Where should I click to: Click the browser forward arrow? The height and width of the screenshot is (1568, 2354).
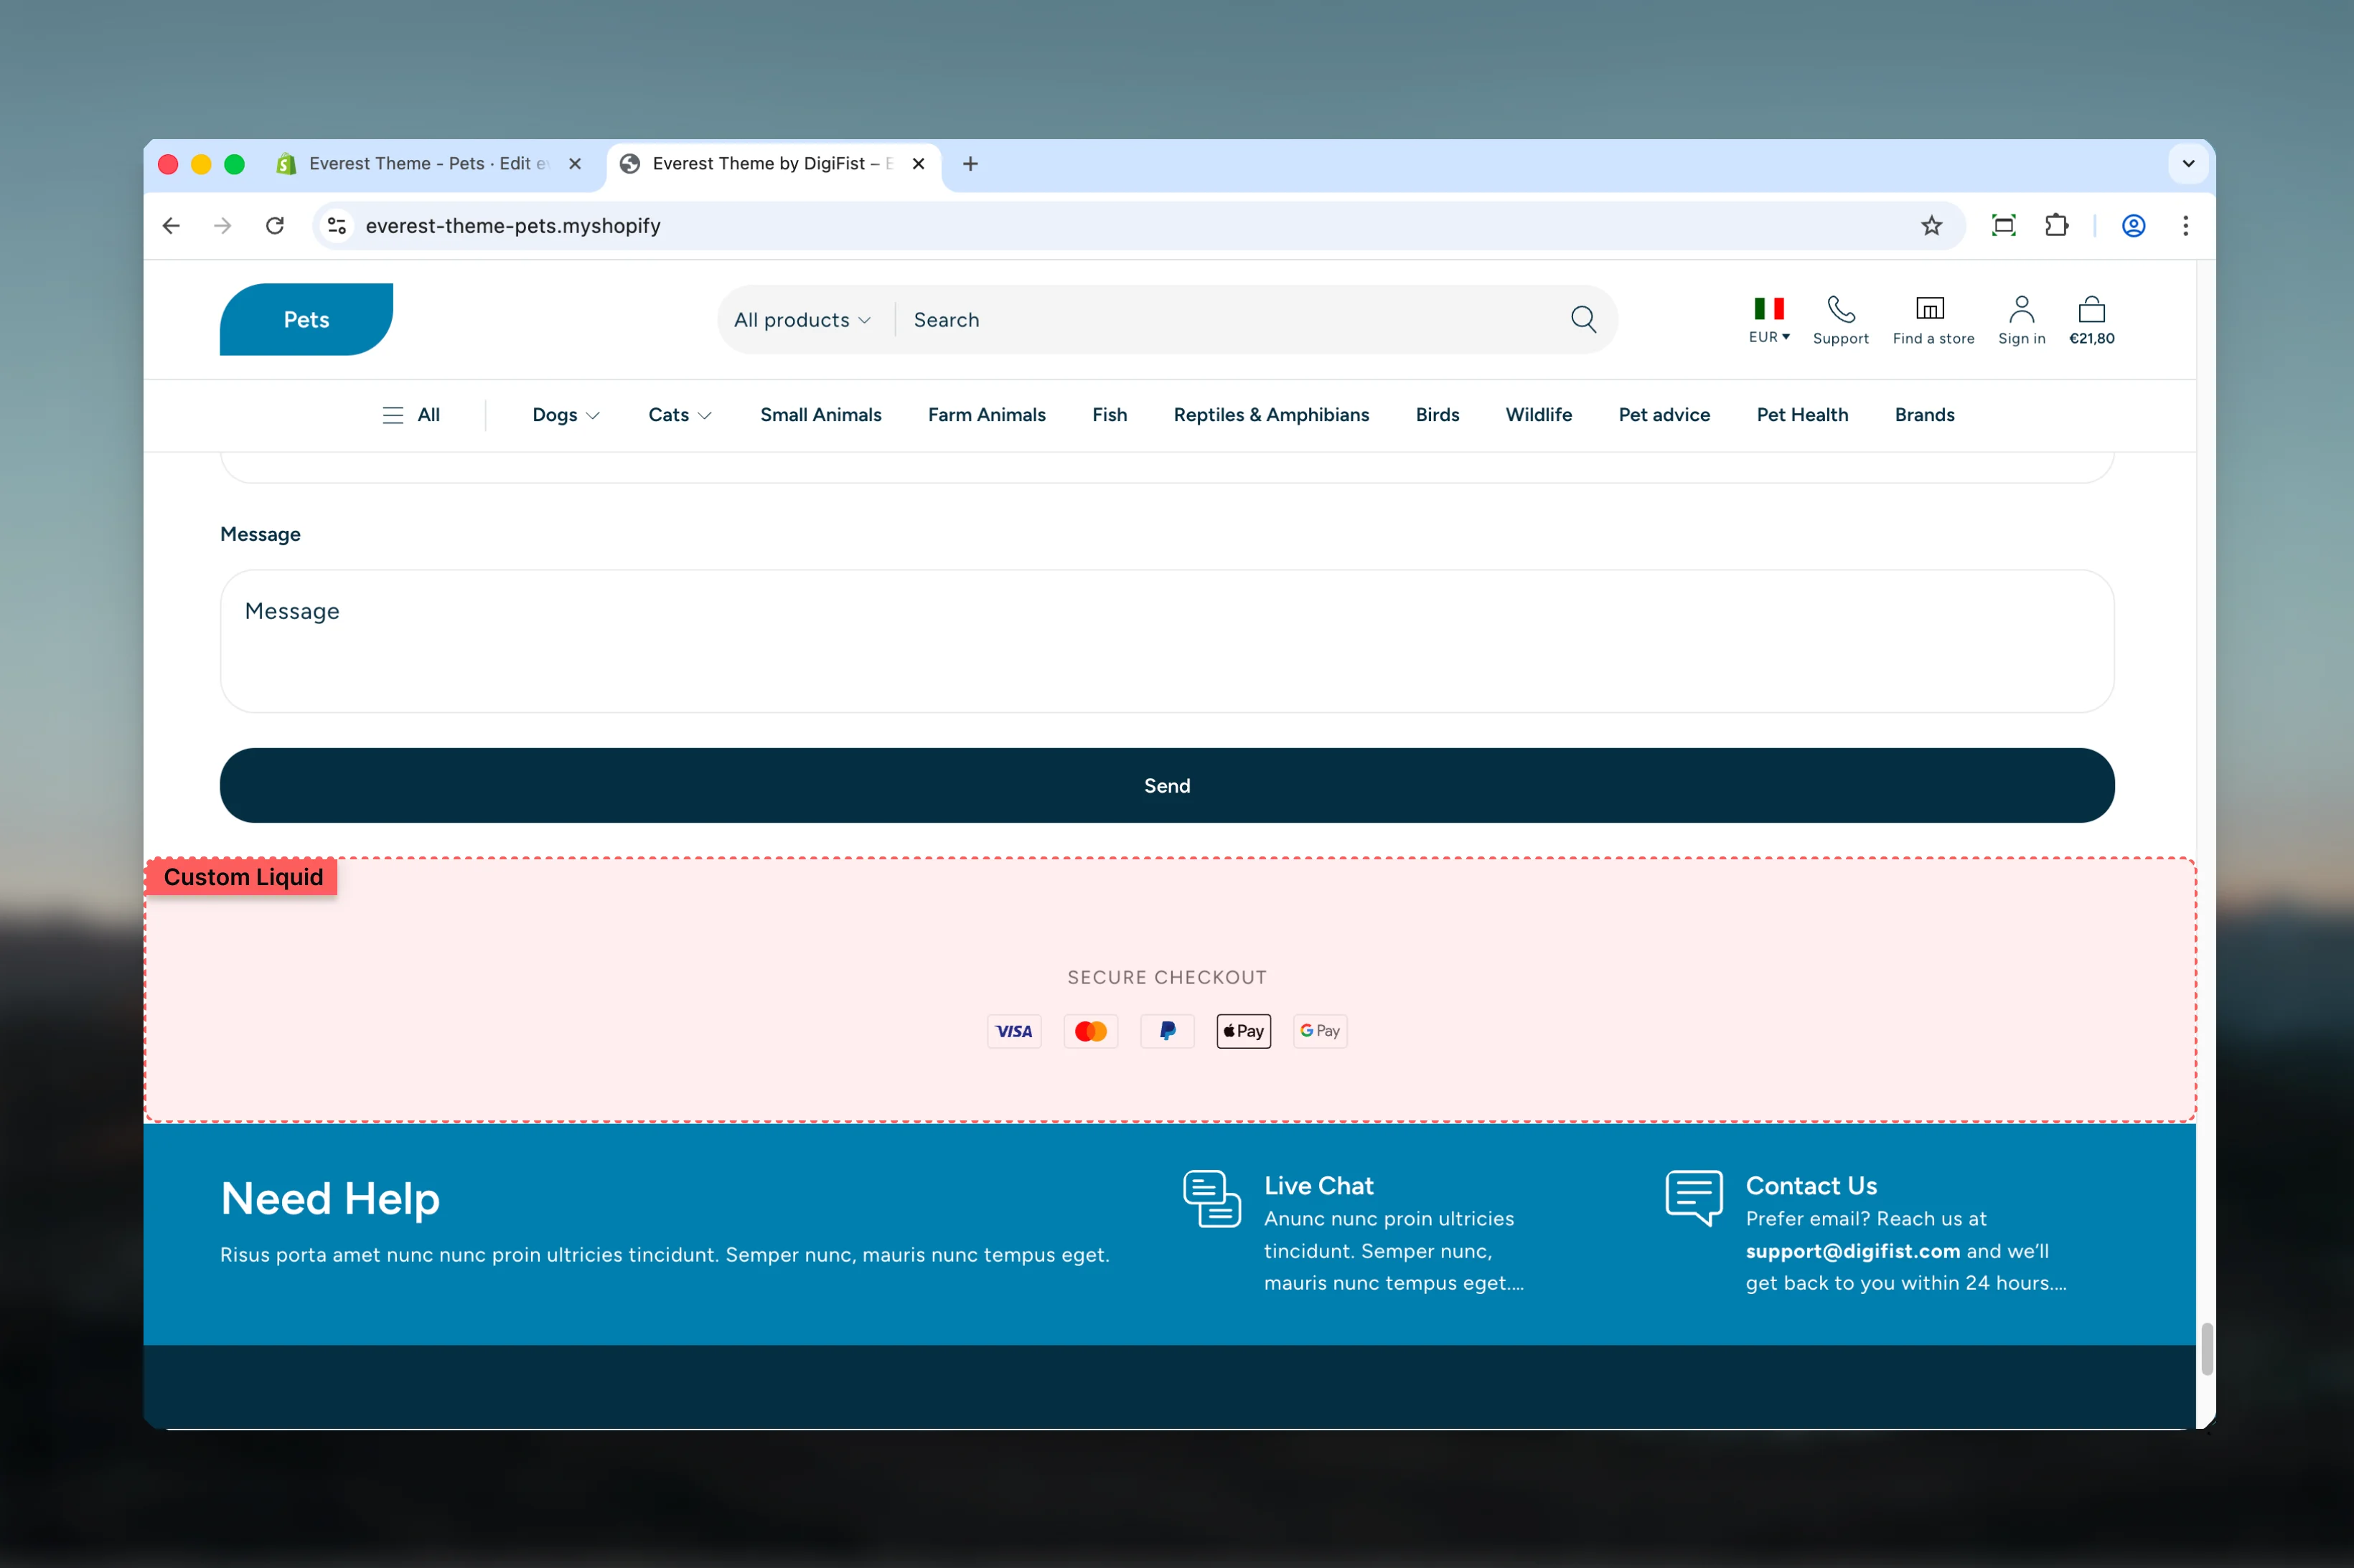(223, 226)
